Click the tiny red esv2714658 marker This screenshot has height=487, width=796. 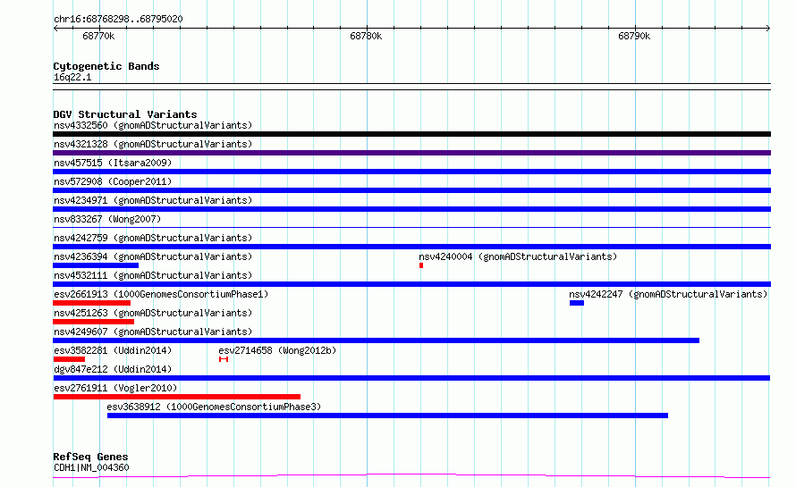point(224,359)
